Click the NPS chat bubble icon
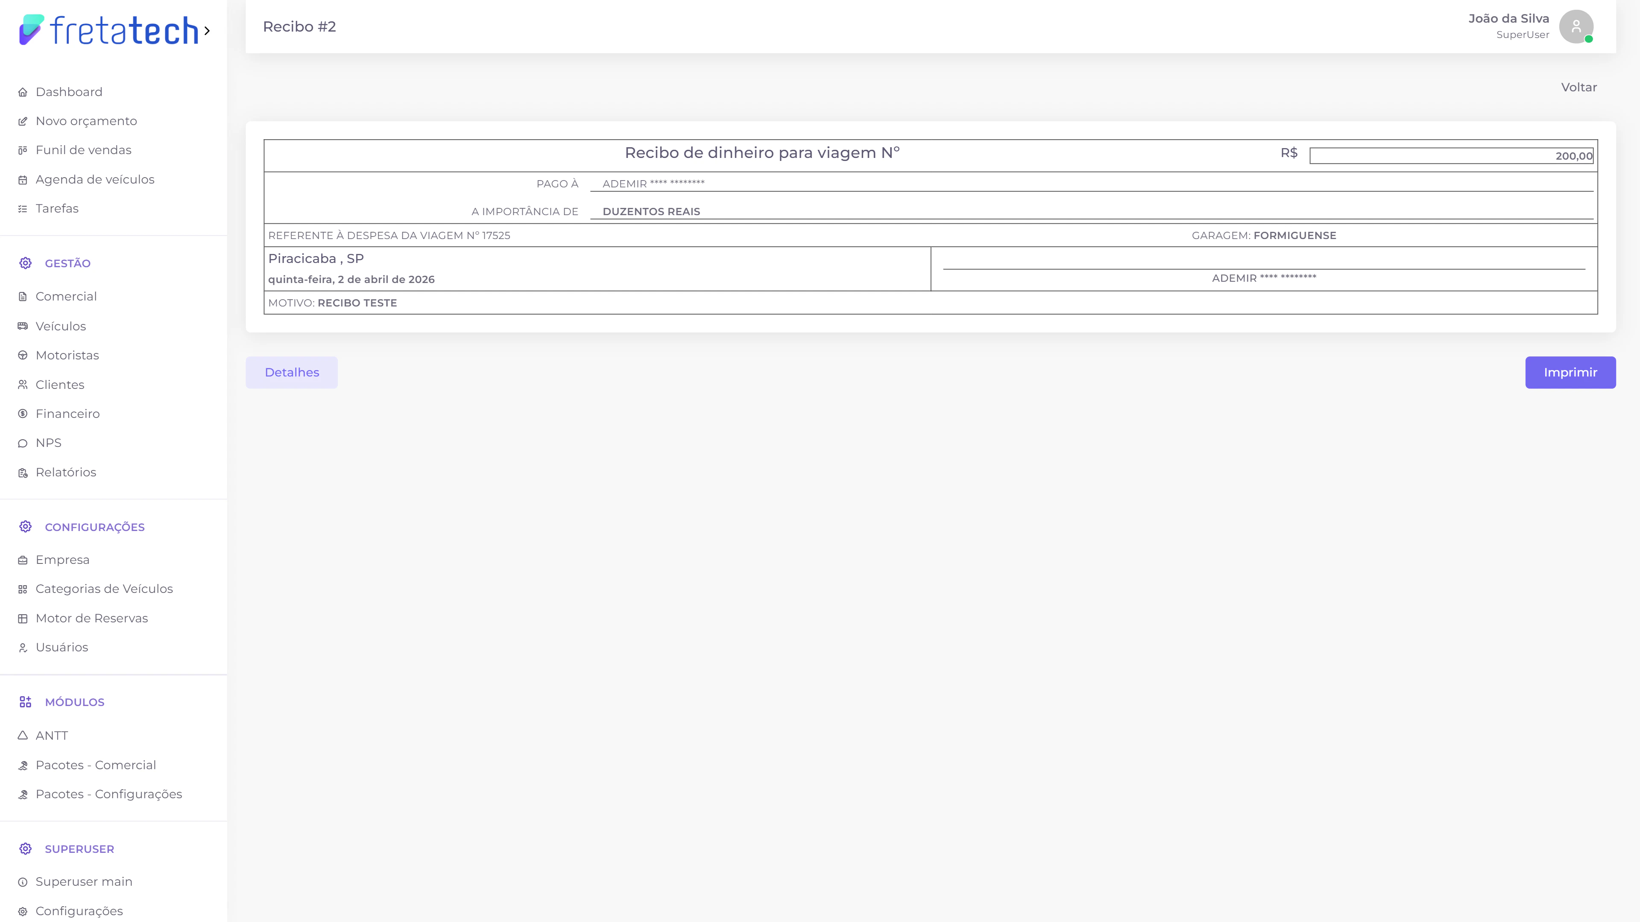Screen dimensions: 1640x922 (23, 443)
